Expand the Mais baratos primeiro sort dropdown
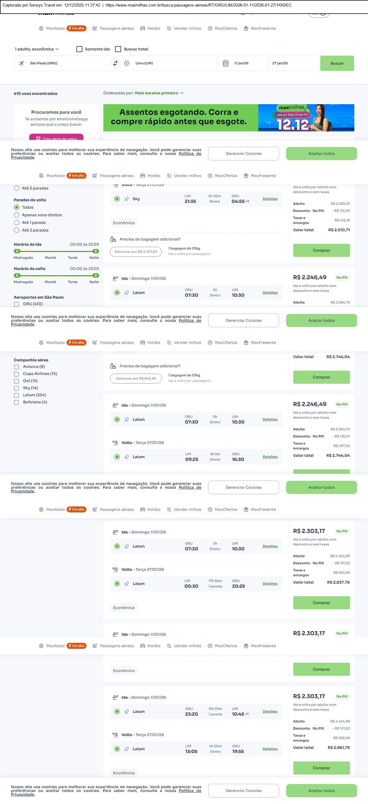 (x=159, y=93)
